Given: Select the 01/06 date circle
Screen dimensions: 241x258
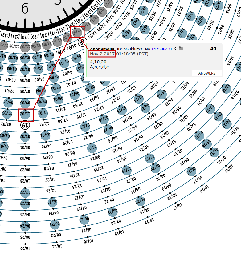Looking at the screenshot, I should (x=25, y=58).
